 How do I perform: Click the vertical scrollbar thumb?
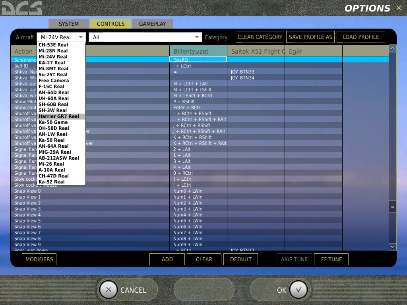(392, 207)
